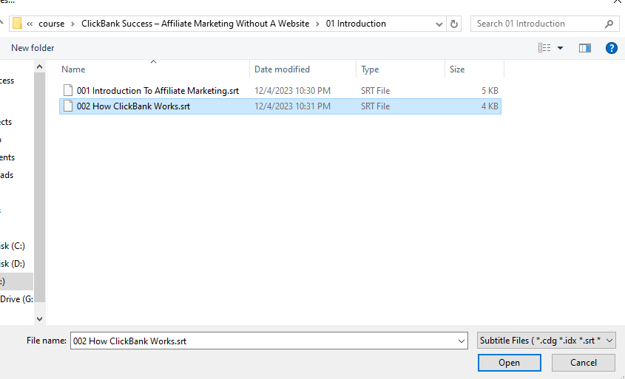625x379 pixels.
Task: Click the refresh icon beside address bar
Action: click(454, 24)
